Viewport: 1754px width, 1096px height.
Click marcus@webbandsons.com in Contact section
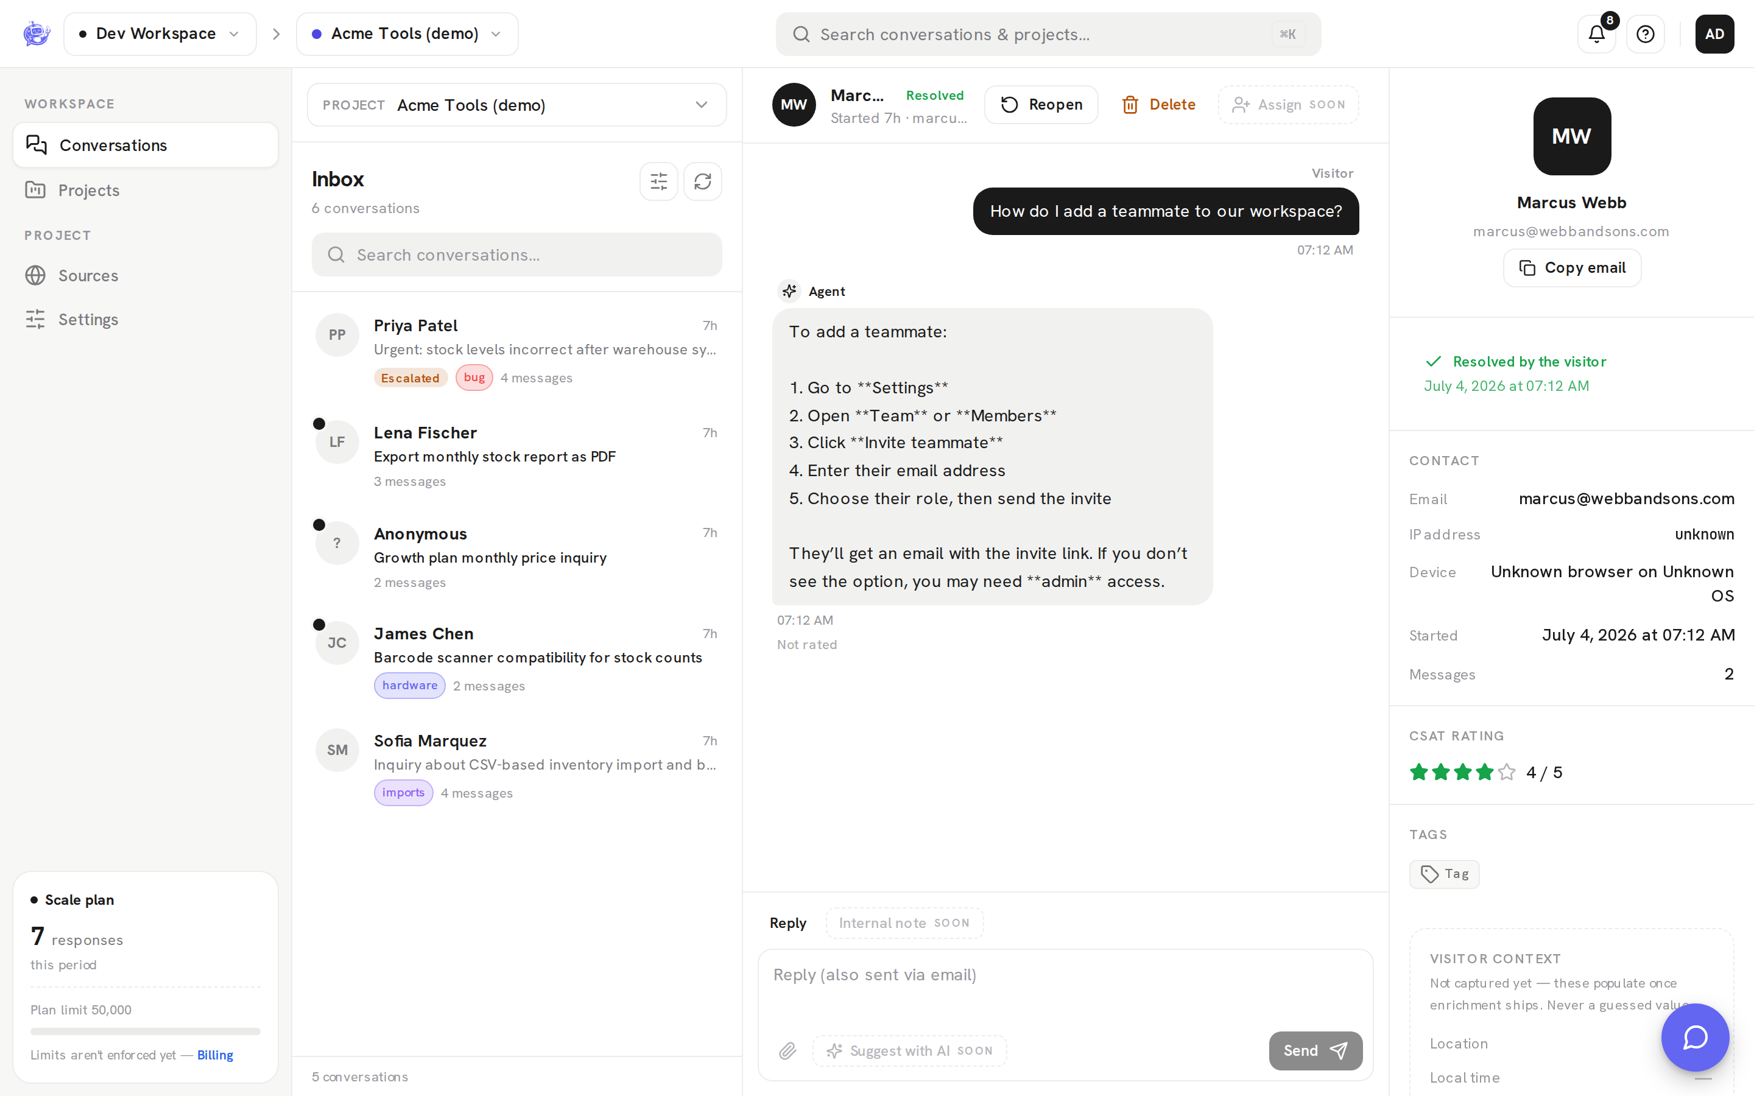tap(1625, 499)
